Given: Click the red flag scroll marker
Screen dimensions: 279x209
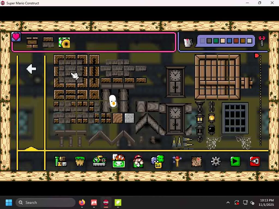Looking at the screenshot, I should point(257,56).
